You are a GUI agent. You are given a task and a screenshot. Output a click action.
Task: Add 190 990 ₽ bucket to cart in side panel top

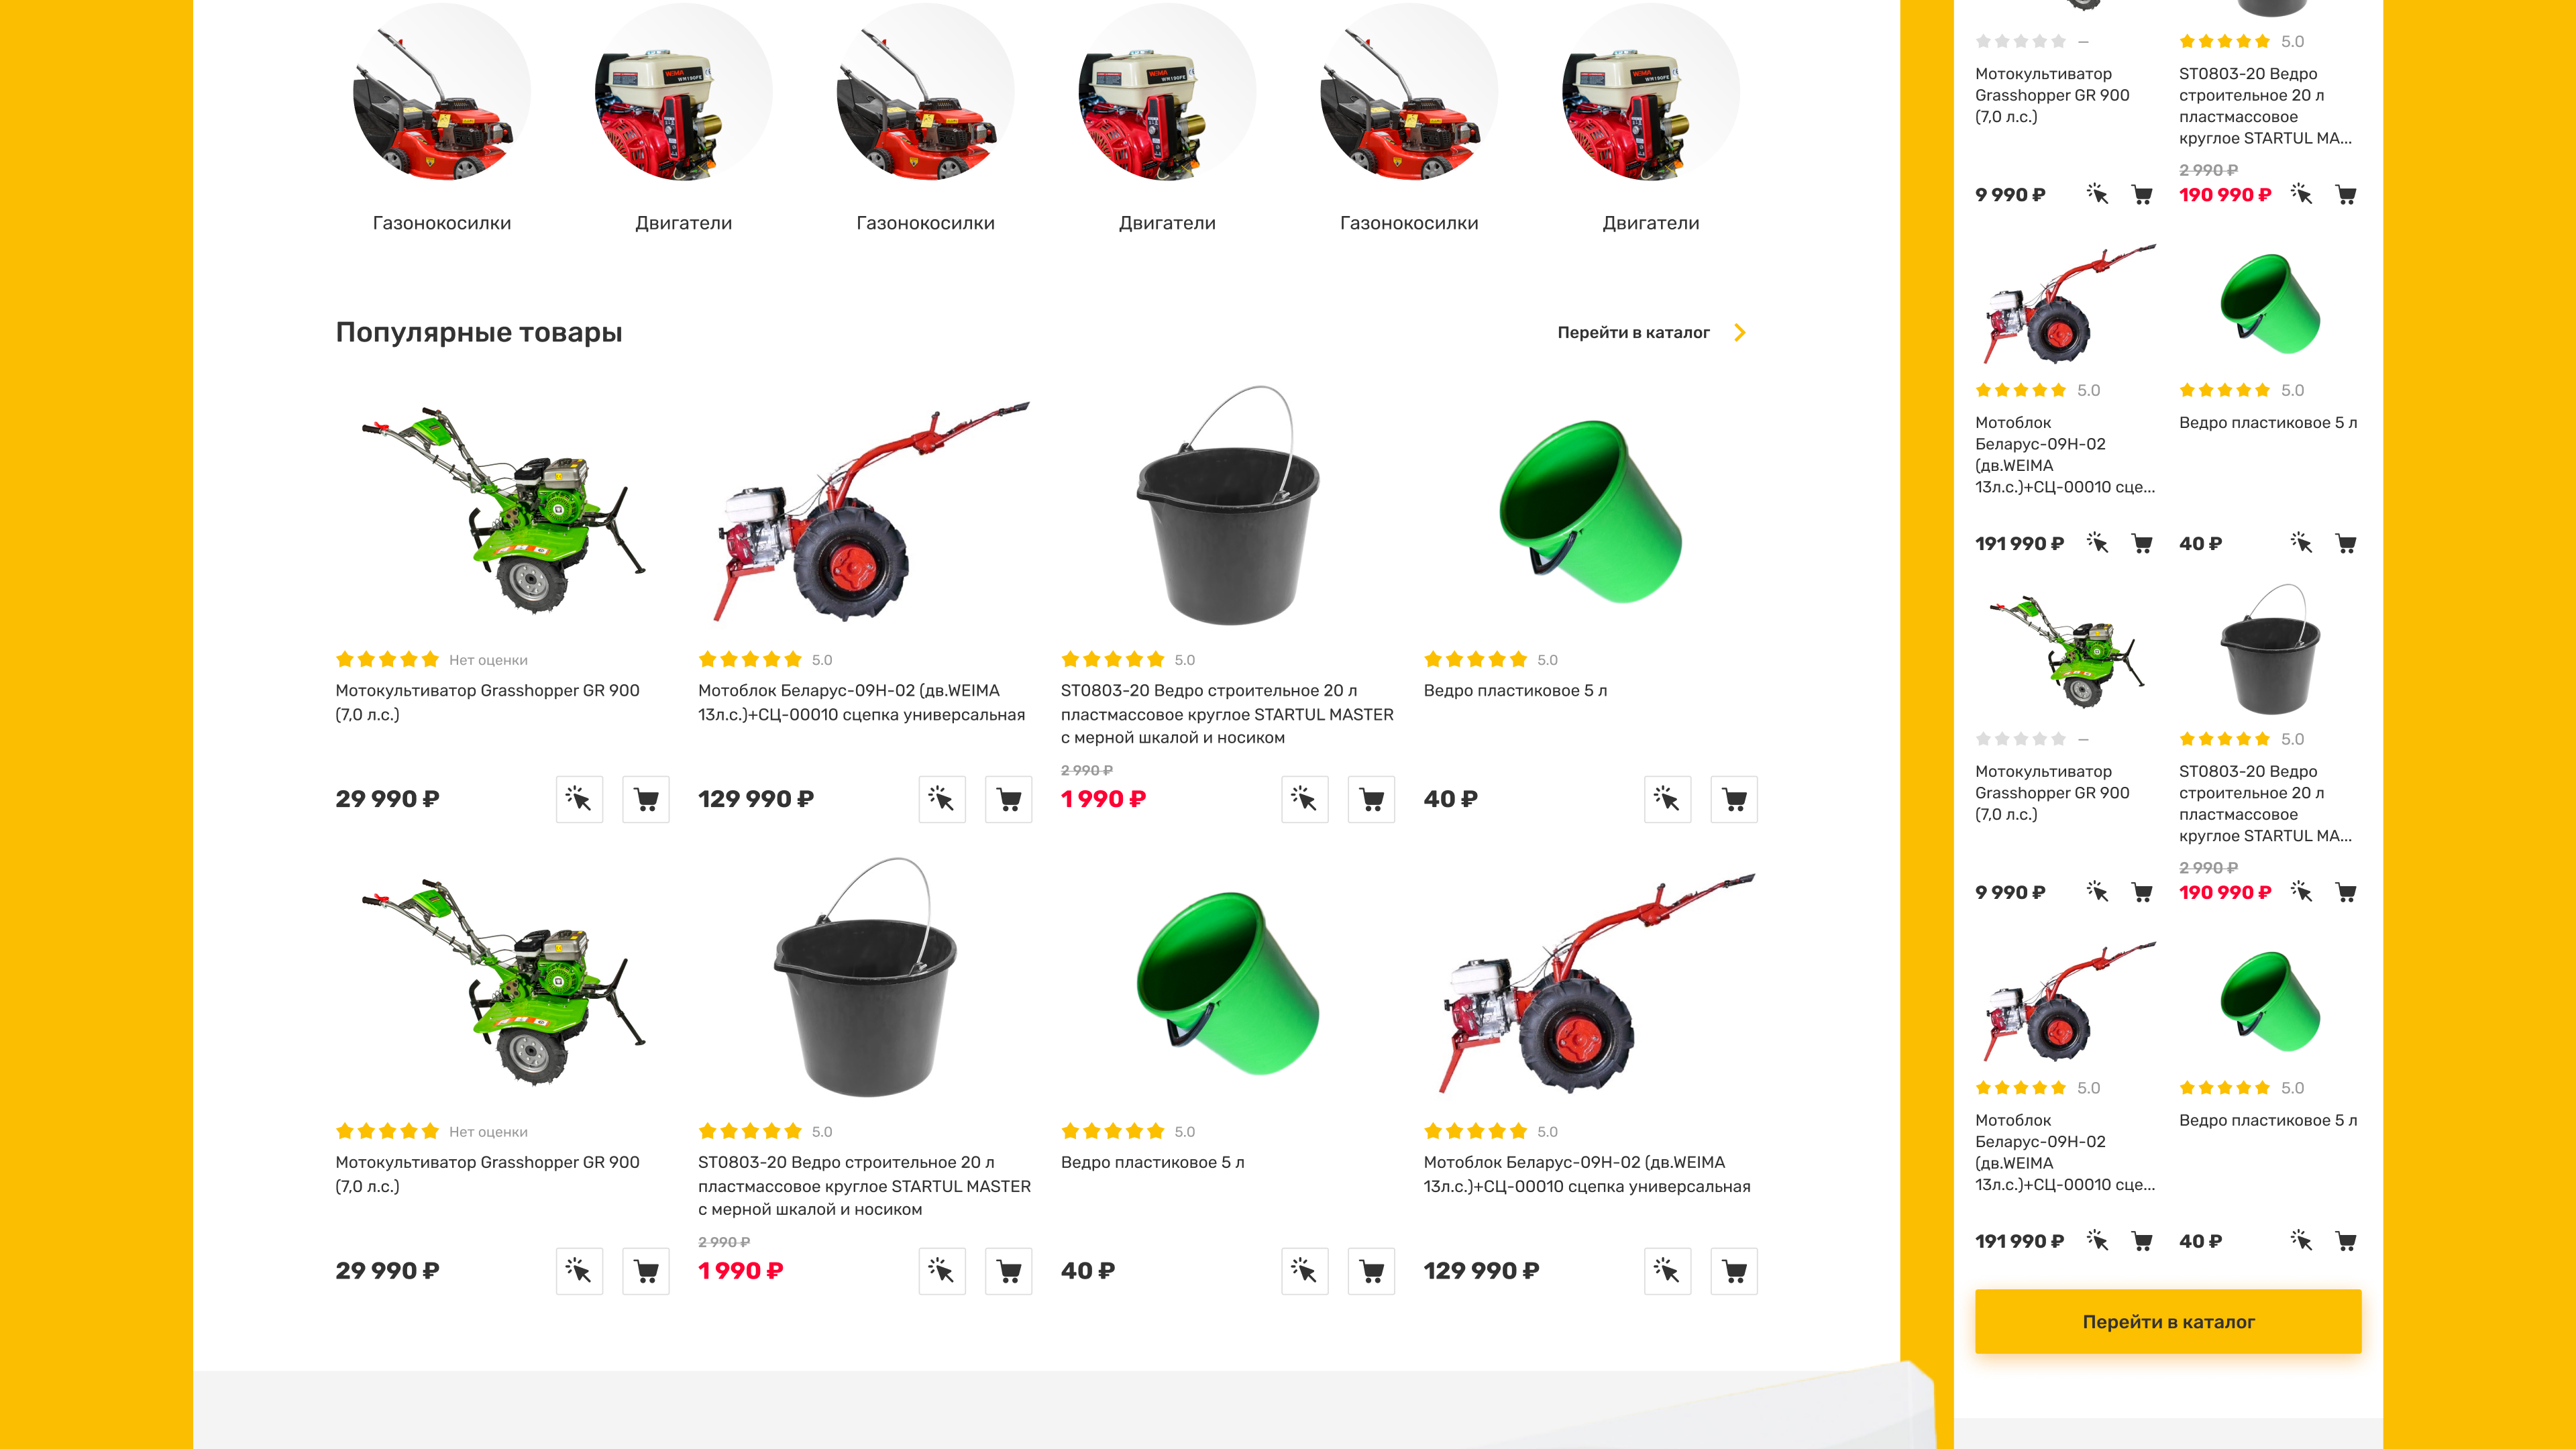click(x=2346, y=195)
